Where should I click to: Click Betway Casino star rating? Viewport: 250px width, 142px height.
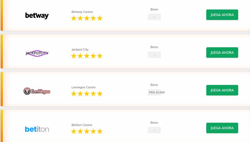(87, 18)
